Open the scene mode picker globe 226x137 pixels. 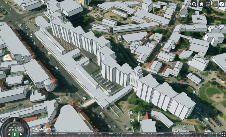tap(208, 4)
